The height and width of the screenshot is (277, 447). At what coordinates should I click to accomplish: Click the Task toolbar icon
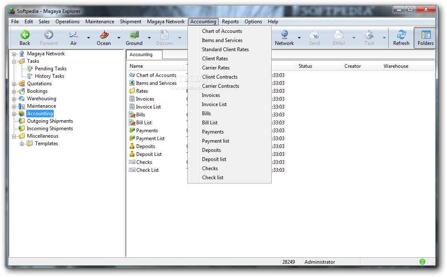pos(369,35)
